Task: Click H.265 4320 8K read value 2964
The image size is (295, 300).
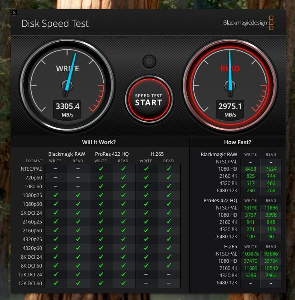Action: click(x=271, y=276)
